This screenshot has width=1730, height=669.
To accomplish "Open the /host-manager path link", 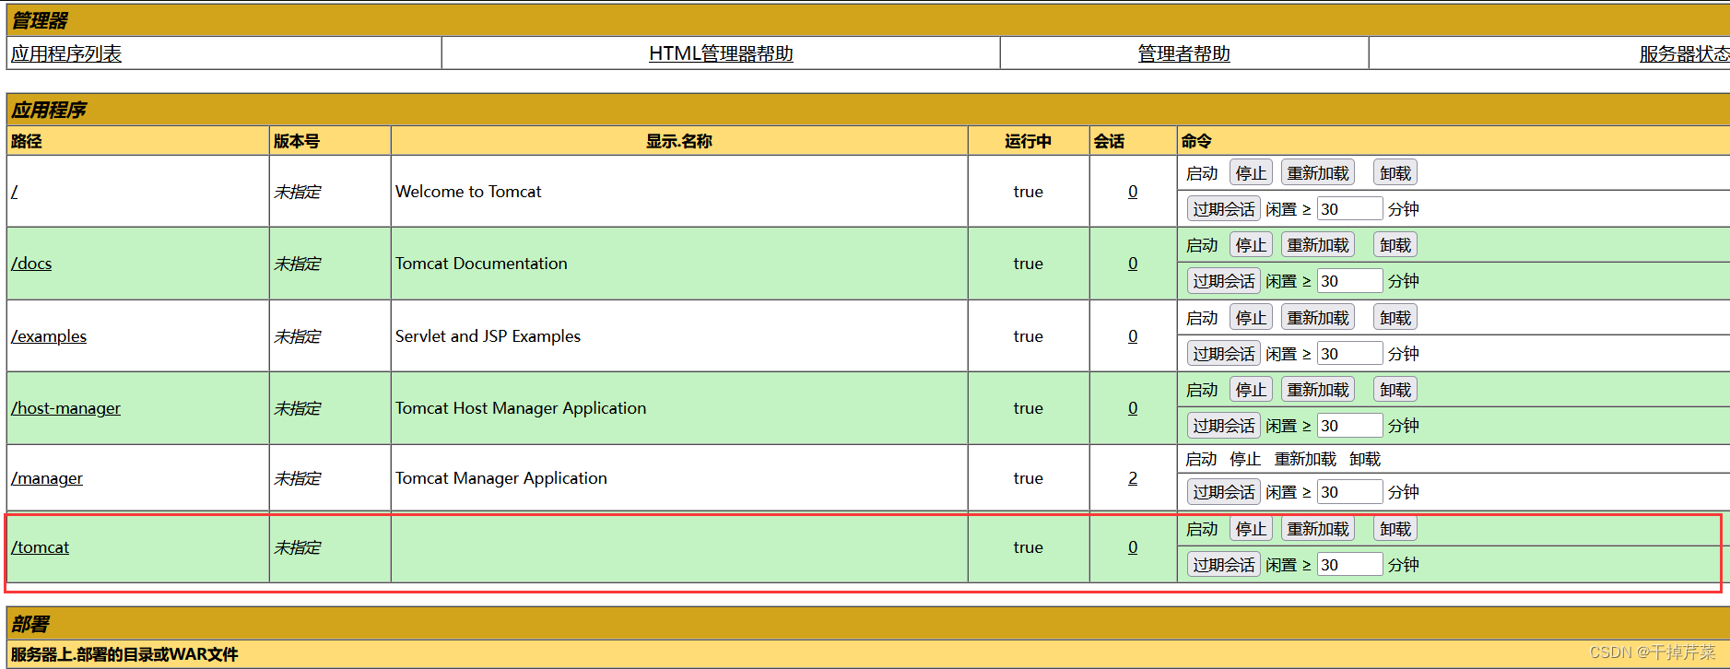I will pos(65,408).
